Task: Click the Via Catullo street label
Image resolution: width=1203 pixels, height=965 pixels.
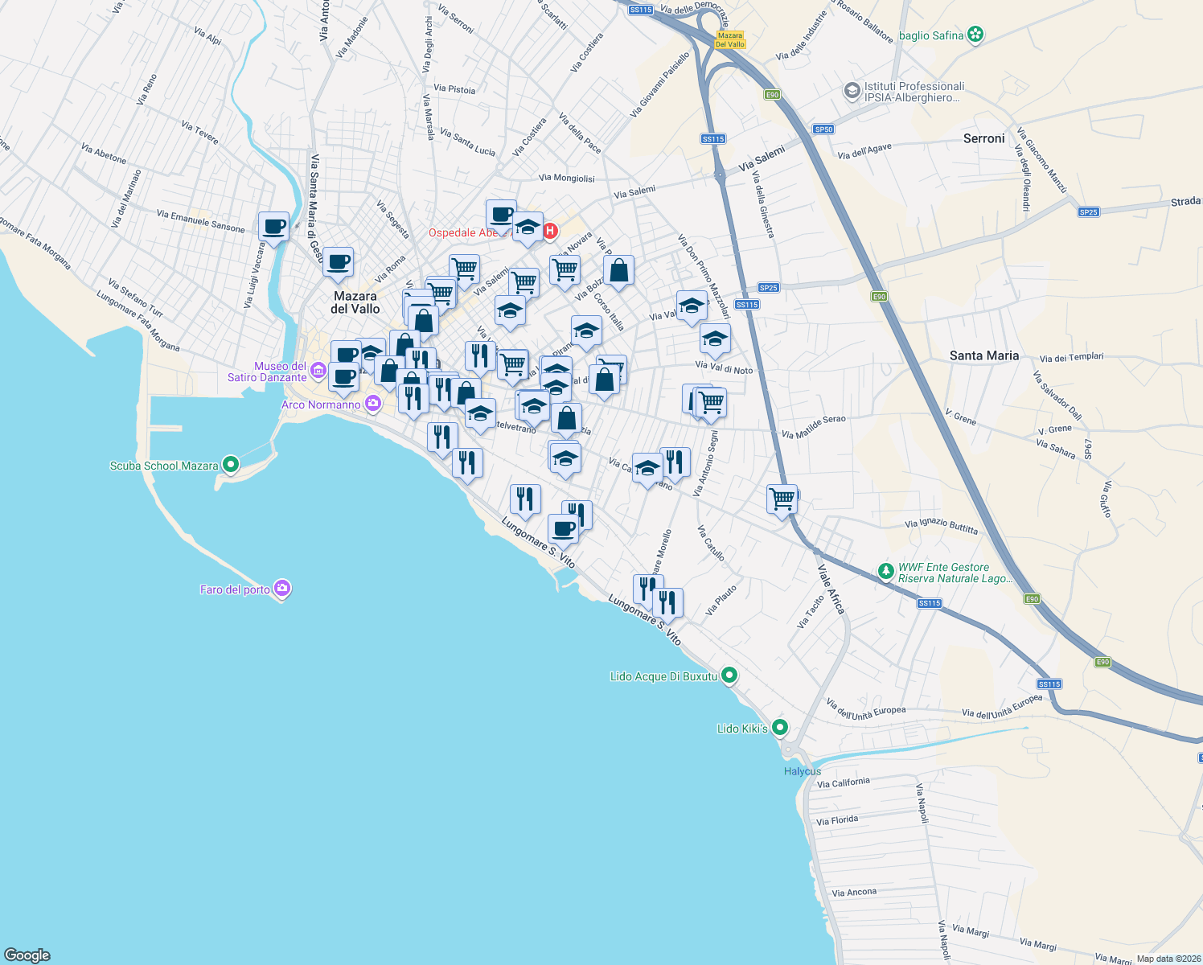Action: point(711,543)
